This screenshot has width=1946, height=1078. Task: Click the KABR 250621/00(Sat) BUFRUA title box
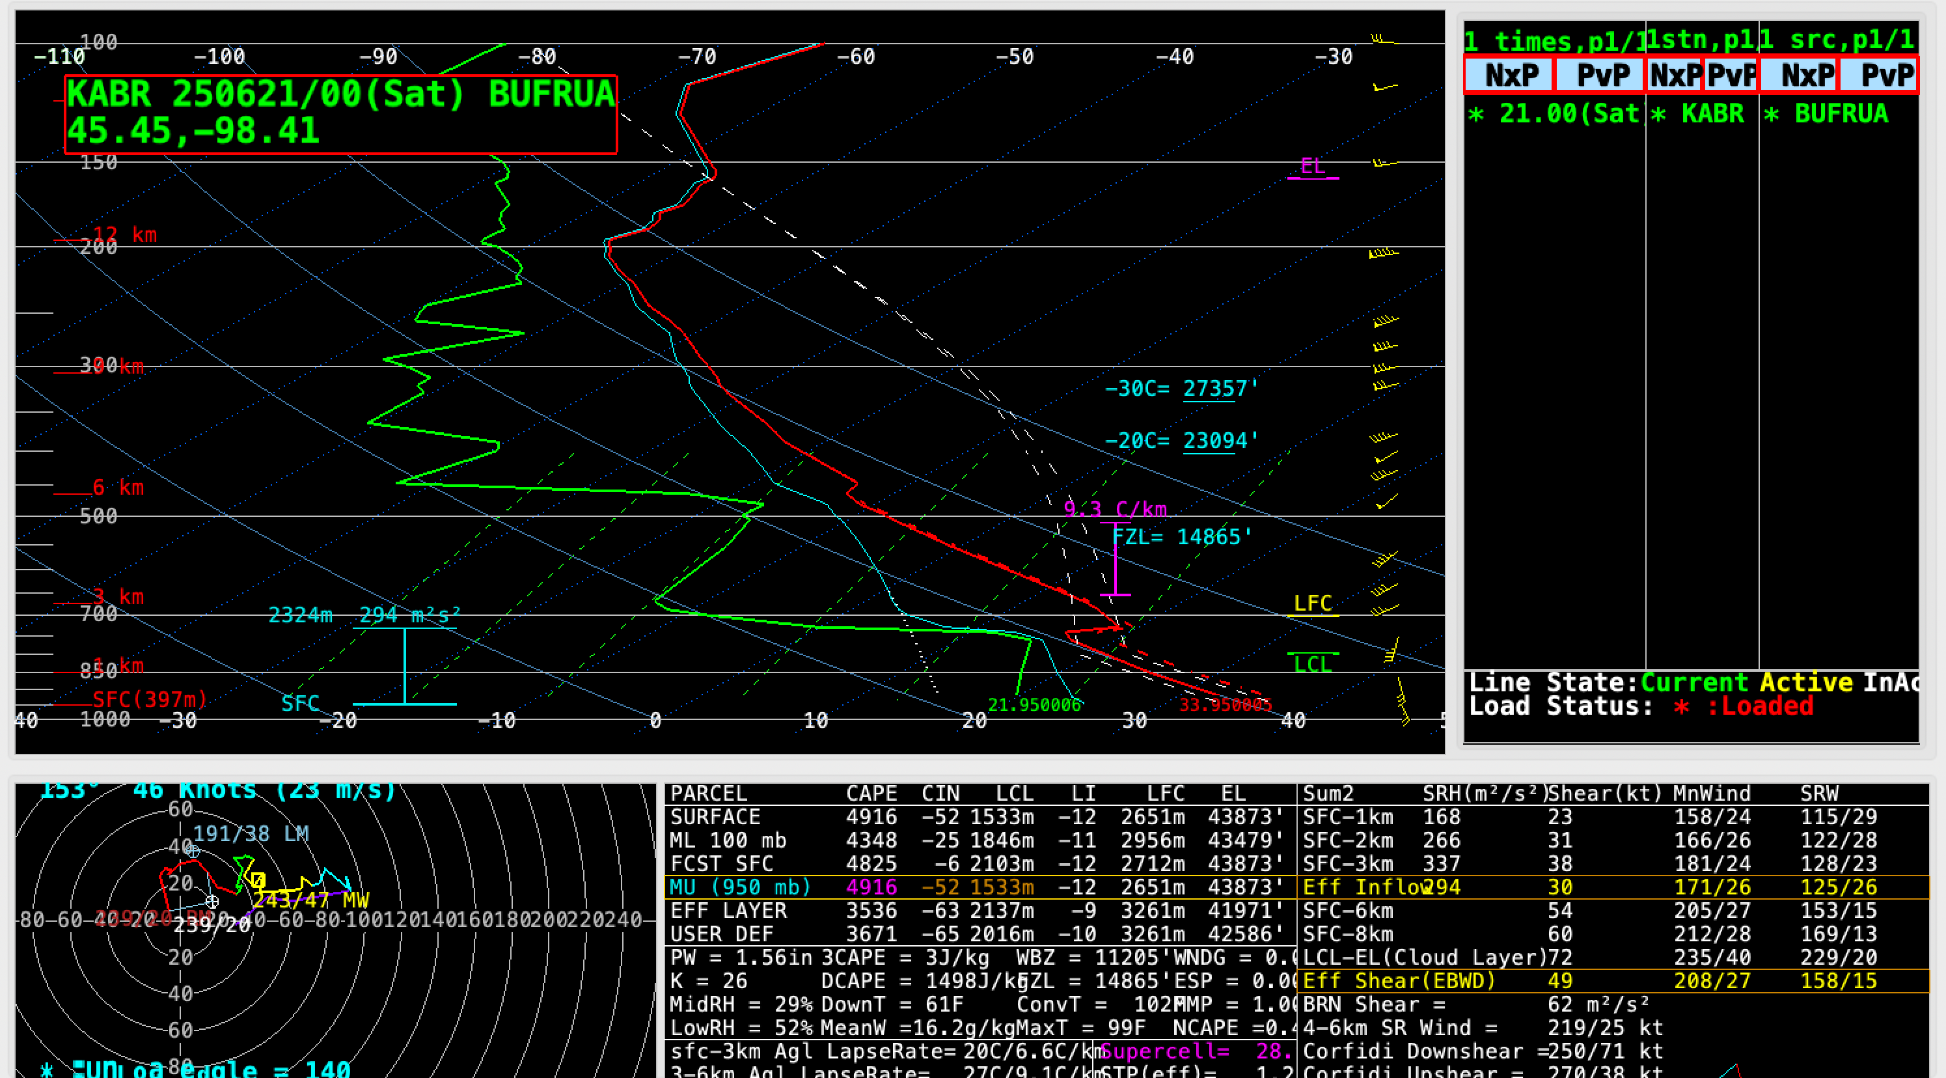coord(340,114)
